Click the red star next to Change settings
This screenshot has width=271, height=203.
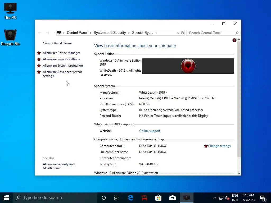click(x=206, y=146)
